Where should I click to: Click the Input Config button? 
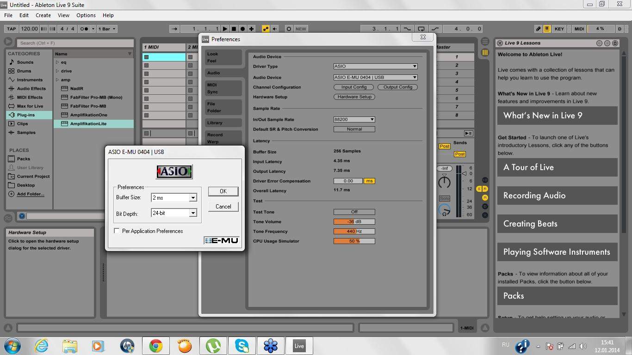(x=354, y=87)
